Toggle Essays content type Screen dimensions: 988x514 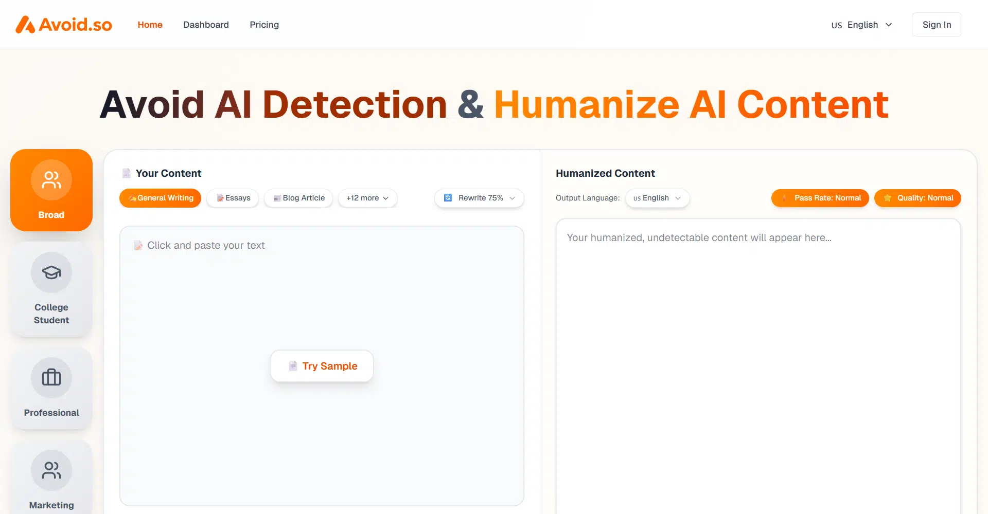coord(233,198)
